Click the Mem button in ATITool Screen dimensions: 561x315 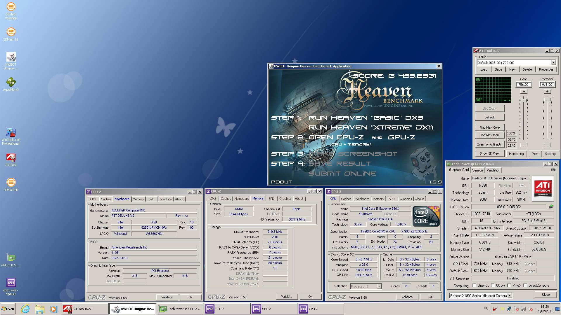click(x=535, y=154)
